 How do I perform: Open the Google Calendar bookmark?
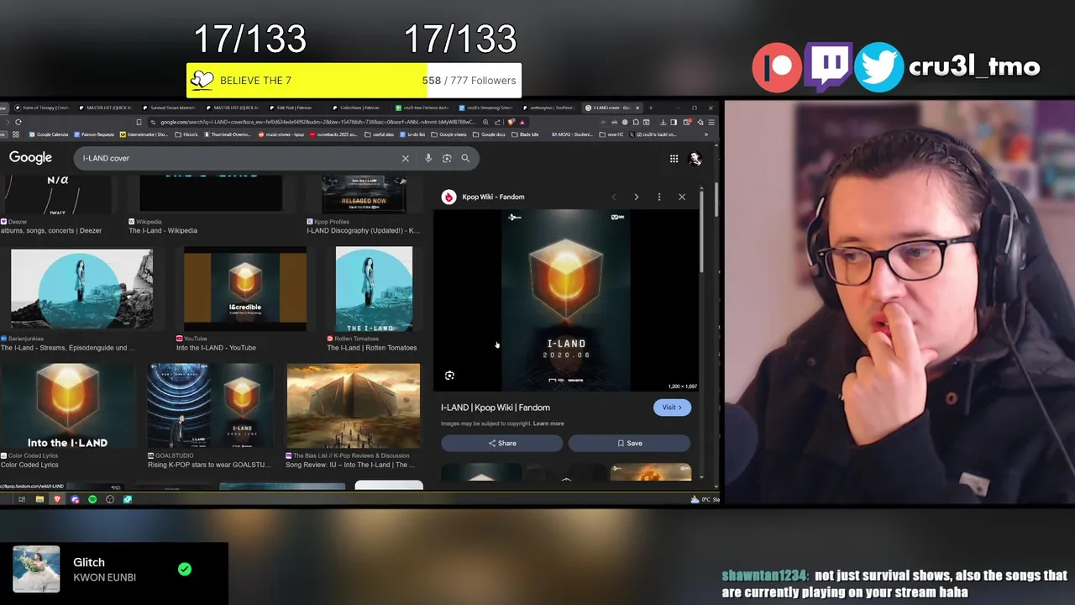48,134
